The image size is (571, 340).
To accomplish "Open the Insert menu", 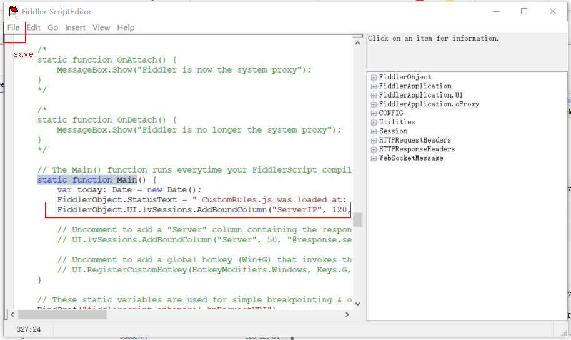I will tap(76, 27).
